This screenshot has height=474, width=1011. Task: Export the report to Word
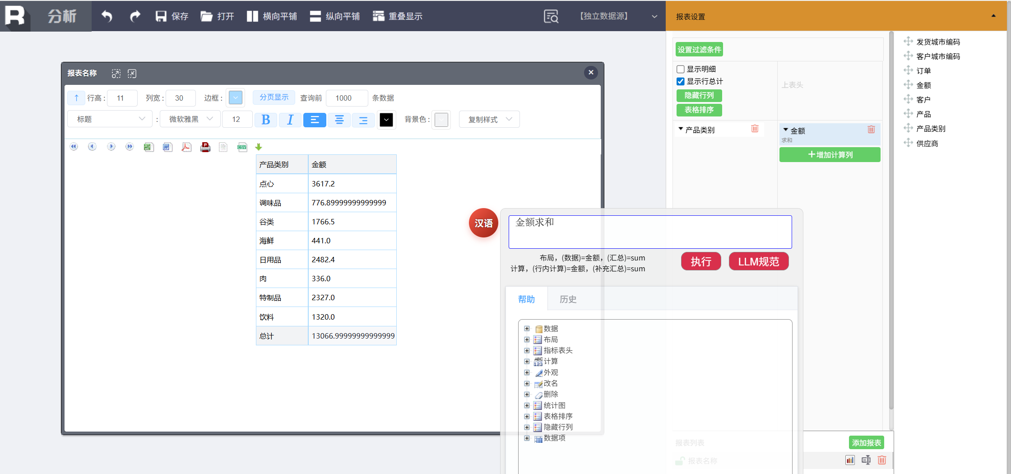coord(167,147)
